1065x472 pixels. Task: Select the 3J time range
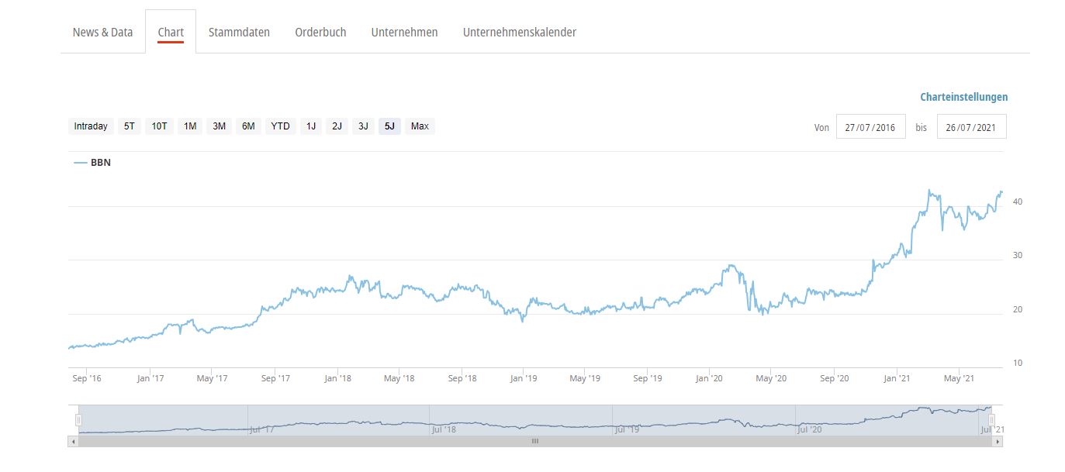pos(362,126)
